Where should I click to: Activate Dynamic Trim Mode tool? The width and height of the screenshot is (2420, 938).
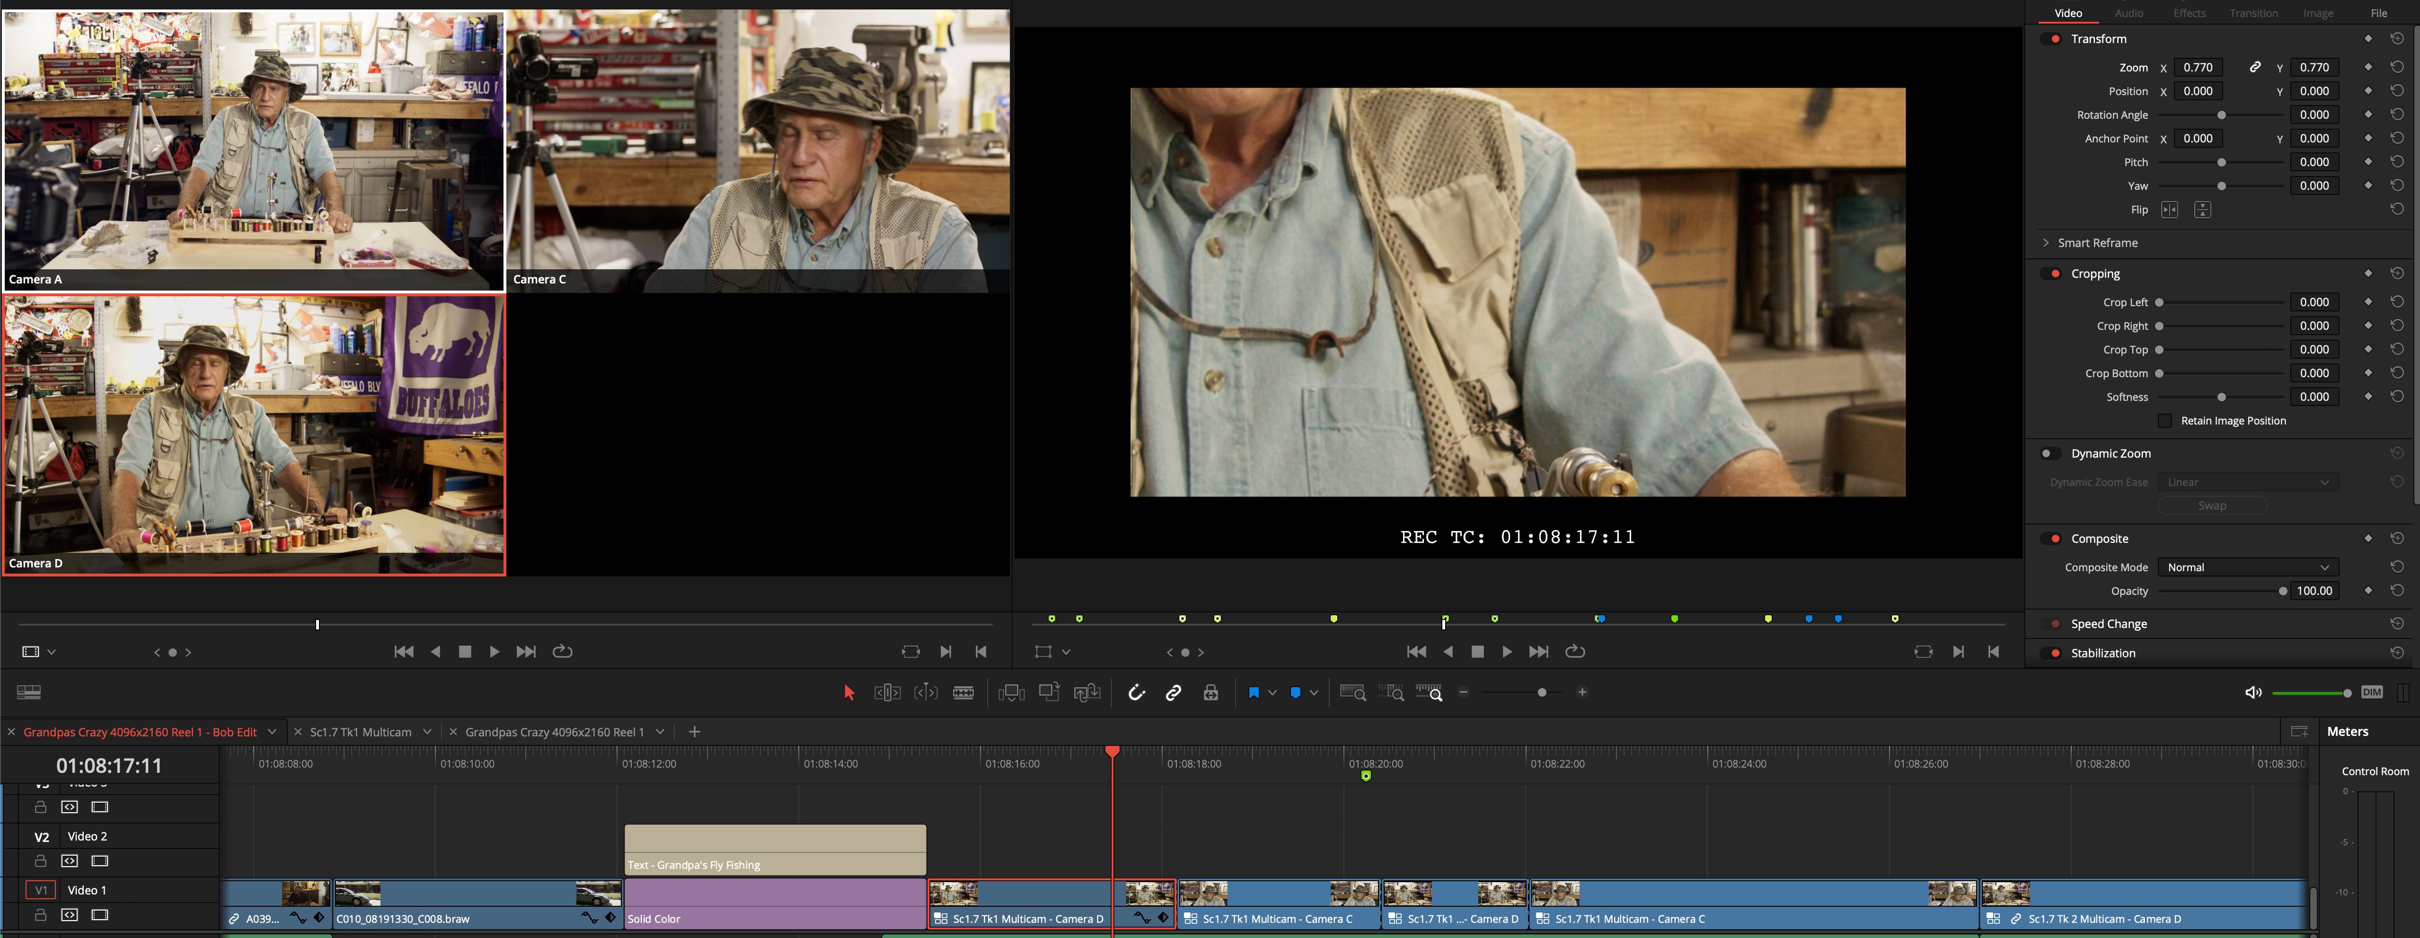pos(925,693)
